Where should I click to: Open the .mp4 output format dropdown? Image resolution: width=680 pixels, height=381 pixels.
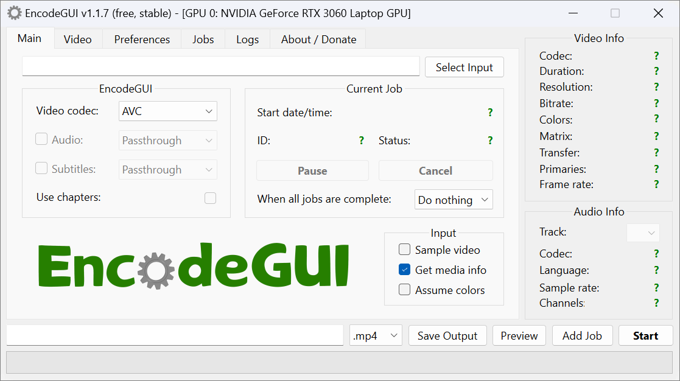point(376,335)
